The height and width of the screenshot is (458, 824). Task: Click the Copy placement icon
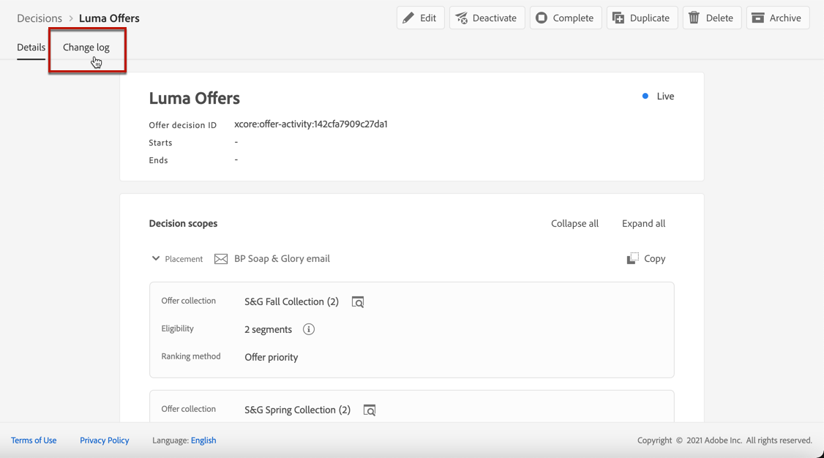[x=633, y=258]
